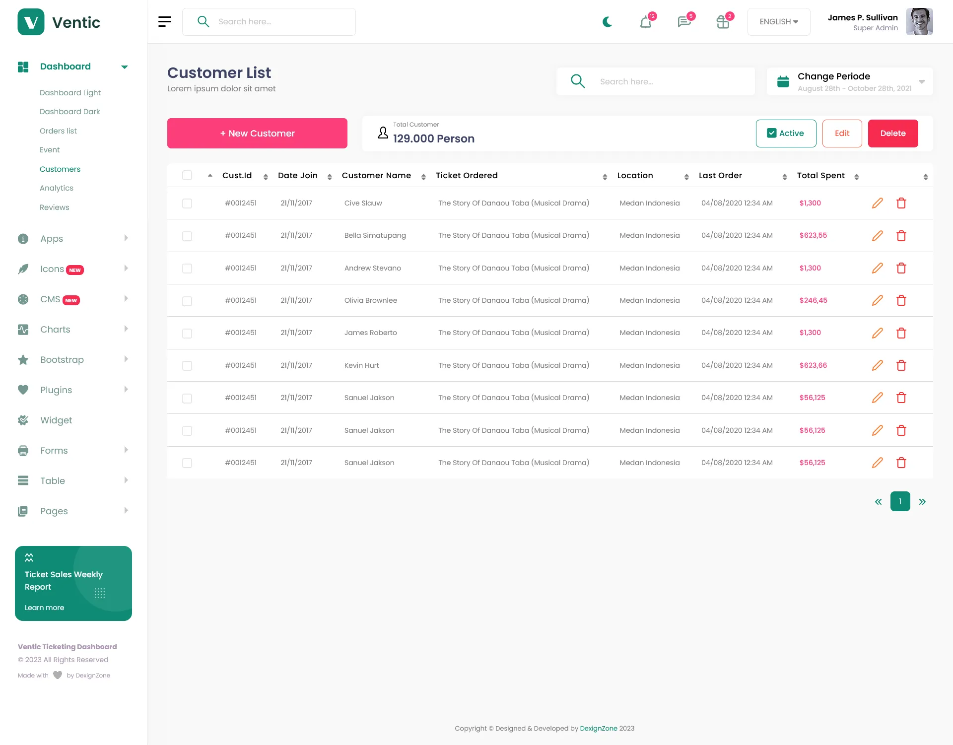The height and width of the screenshot is (745, 953).
Task: Edit Cive Slauw row with pencil icon
Action: point(878,203)
